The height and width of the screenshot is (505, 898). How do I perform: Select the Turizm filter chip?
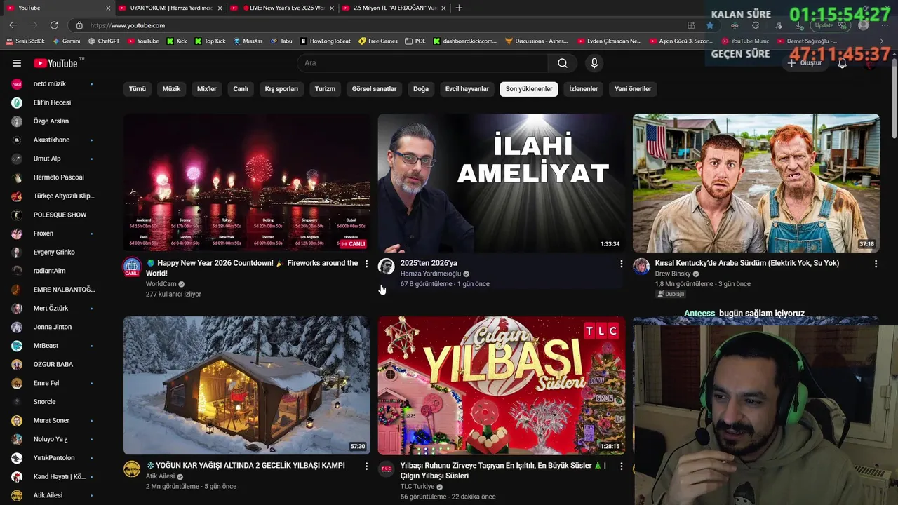pos(325,89)
